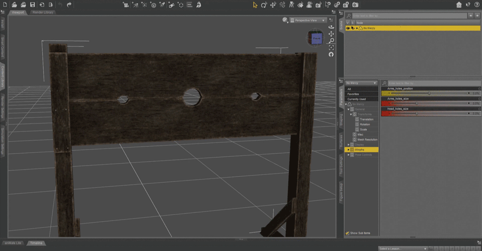Open the aniMate Lite tab
The width and height of the screenshot is (482, 251).
pos(13,243)
